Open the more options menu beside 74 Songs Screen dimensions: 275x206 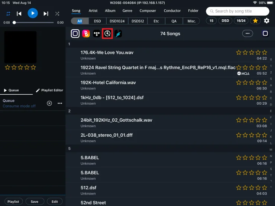point(247,34)
